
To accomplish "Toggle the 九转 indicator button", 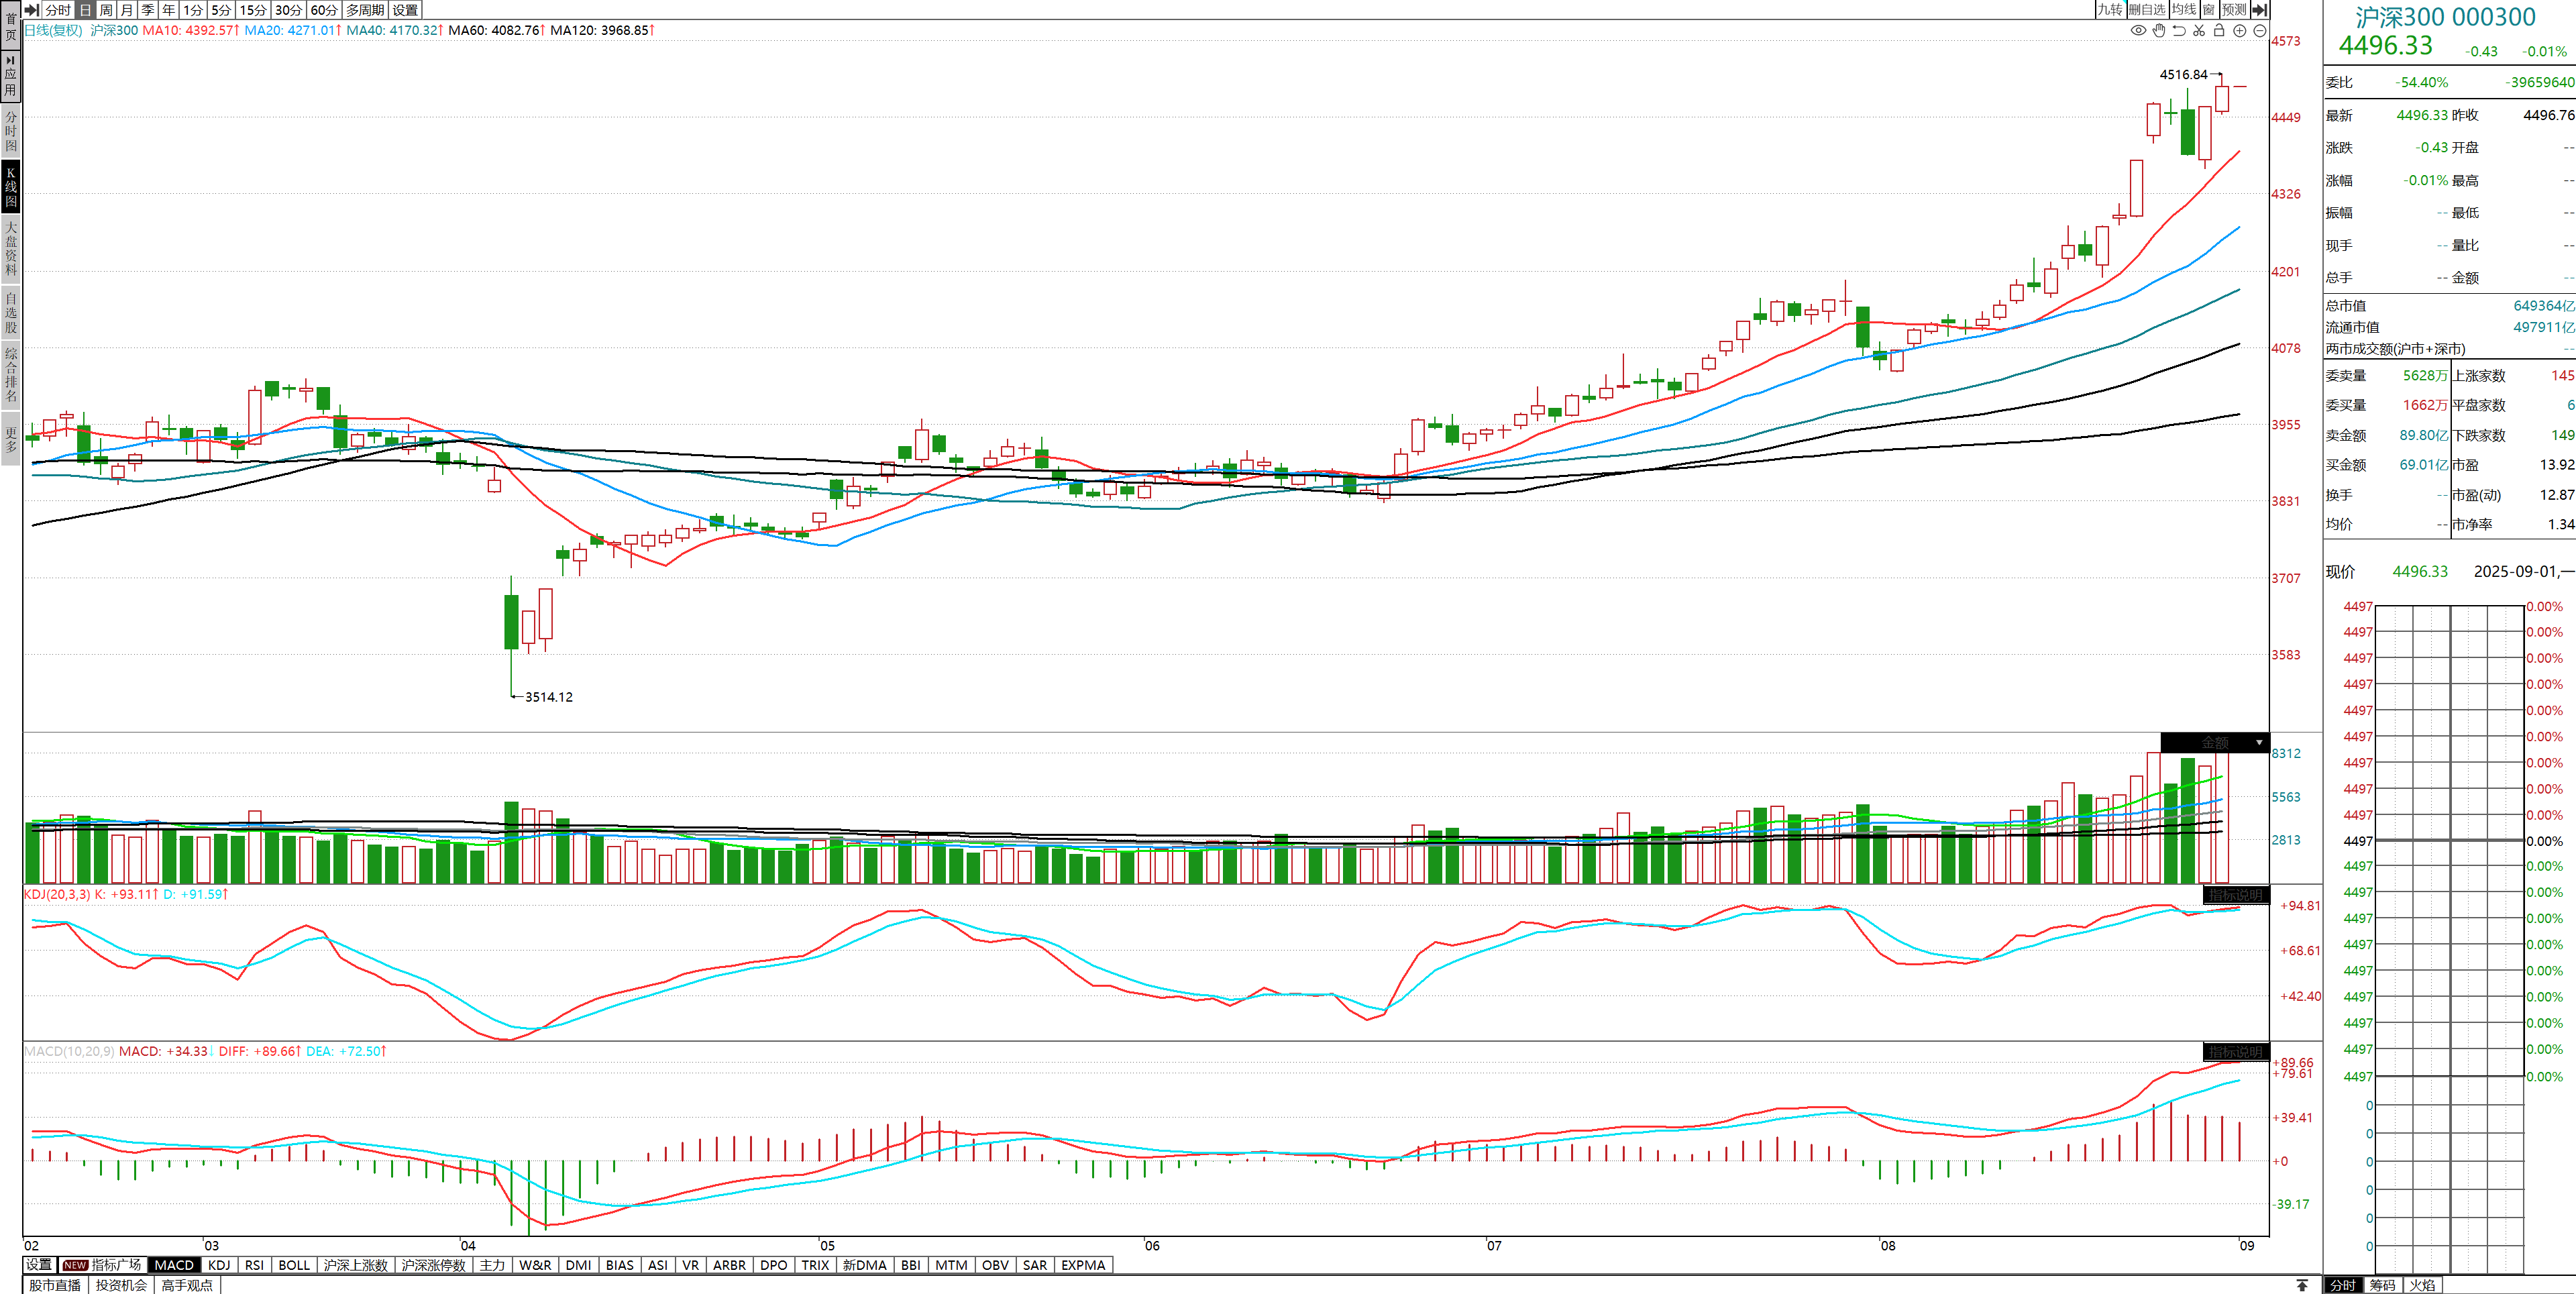I will [x=2110, y=10].
